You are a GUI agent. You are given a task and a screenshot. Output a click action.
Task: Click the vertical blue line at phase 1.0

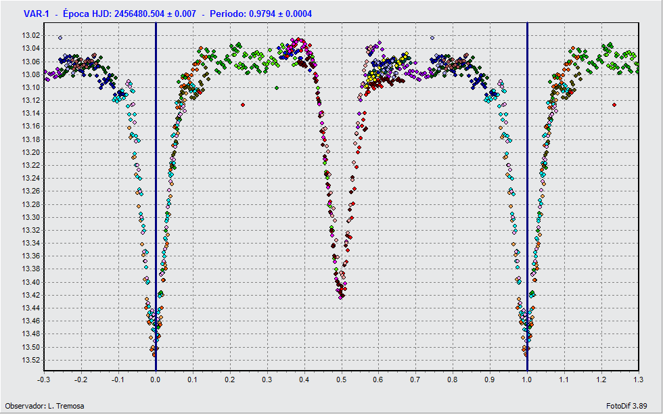coord(527,197)
